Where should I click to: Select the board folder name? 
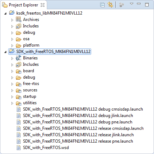click(x=28, y=71)
